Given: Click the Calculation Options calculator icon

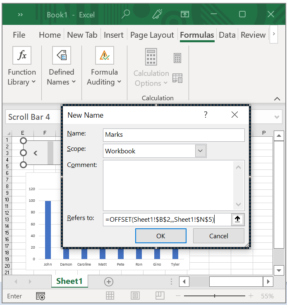Looking at the screenshot, I should [x=151, y=57].
